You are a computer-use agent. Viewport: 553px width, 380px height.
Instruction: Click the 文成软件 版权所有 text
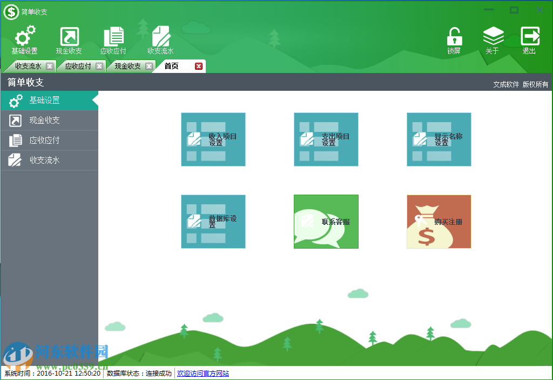click(x=521, y=84)
